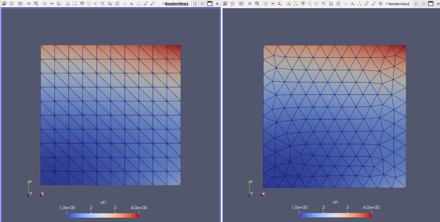
Task: Expand hidden toolbar chevron before RenderView2 title
Action: (x=387, y=4)
